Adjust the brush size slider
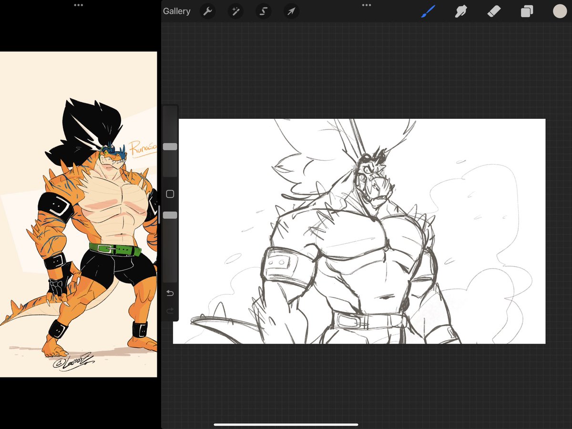This screenshot has width=572, height=429. coord(170,146)
